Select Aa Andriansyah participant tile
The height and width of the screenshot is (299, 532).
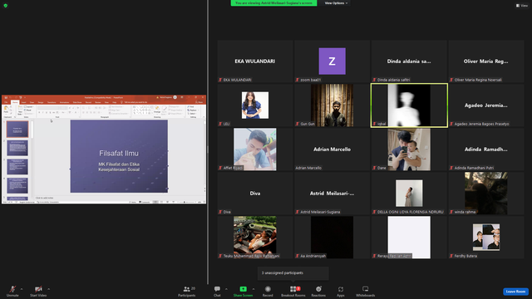click(x=332, y=238)
